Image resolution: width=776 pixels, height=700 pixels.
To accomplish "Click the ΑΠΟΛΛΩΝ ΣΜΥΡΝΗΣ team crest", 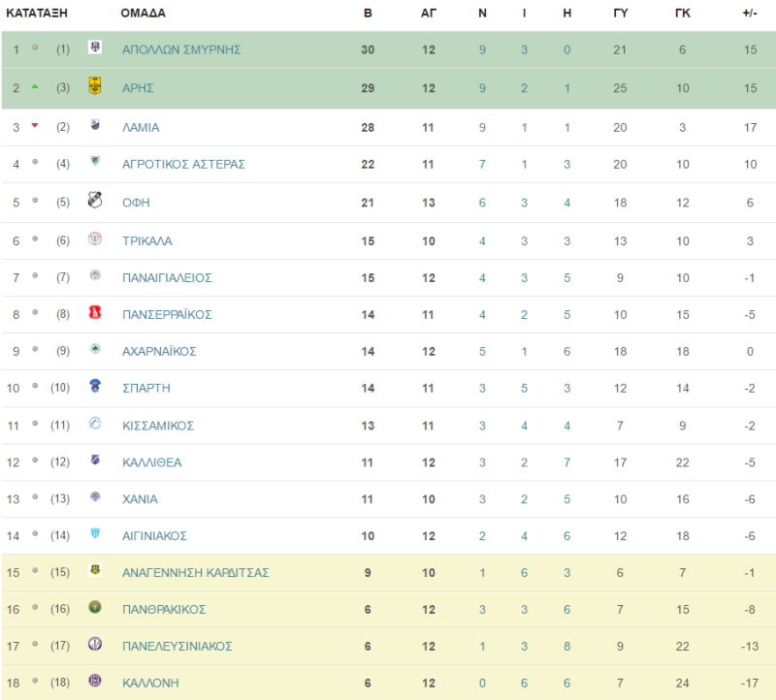I will tap(94, 47).
